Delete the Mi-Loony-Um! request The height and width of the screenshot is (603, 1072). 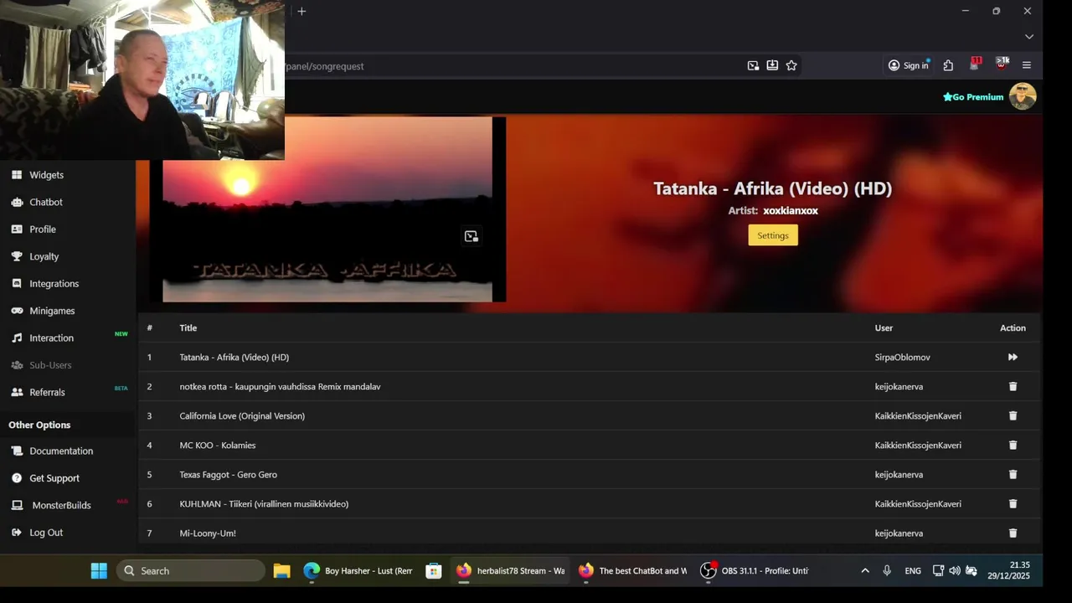point(1013,533)
